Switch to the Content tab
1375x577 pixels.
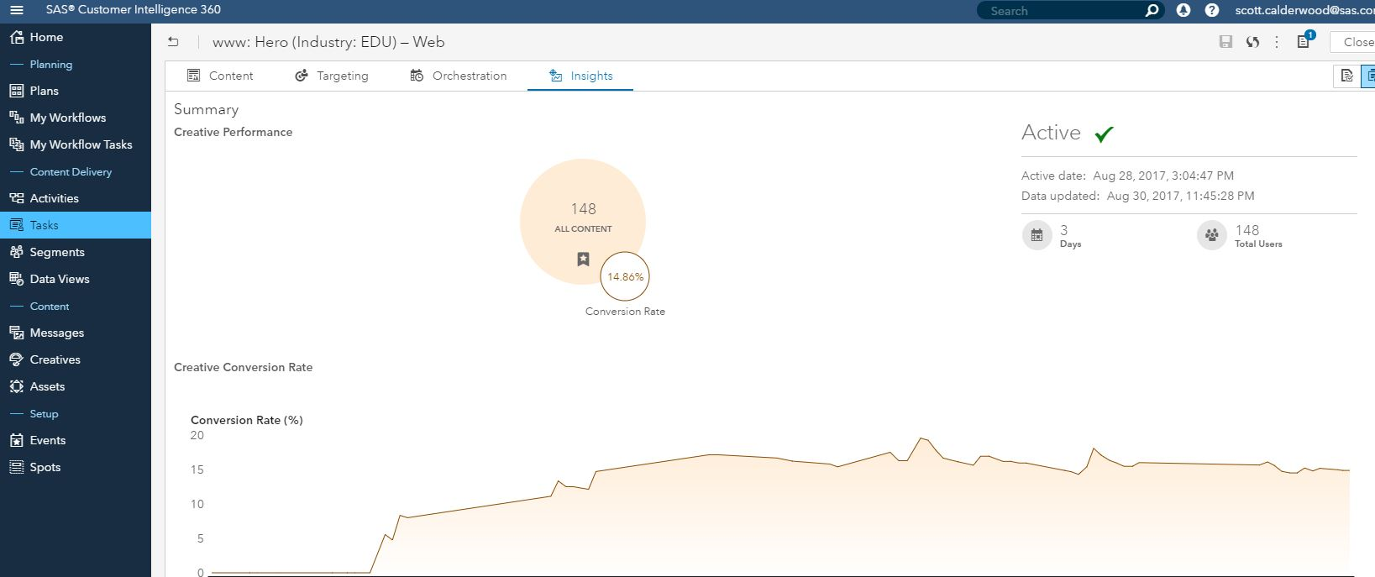tap(220, 76)
